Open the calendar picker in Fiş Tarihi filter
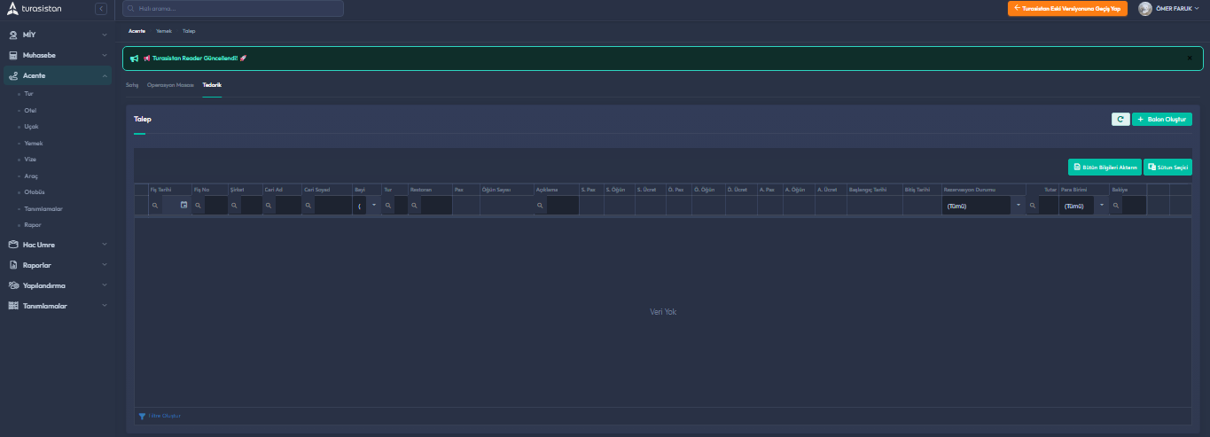The width and height of the screenshot is (1210, 437). coord(183,205)
